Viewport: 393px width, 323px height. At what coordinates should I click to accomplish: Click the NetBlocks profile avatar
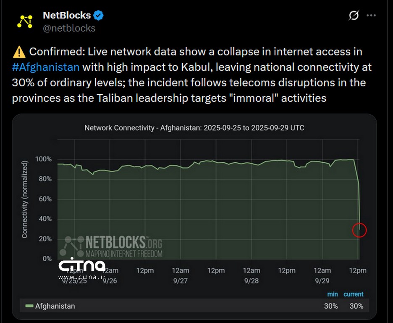pyautogui.click(x=25, y=21)
